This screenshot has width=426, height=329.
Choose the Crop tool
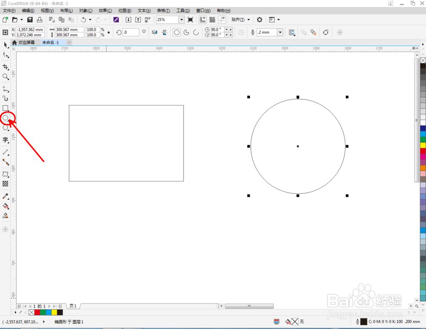[6, 67]
